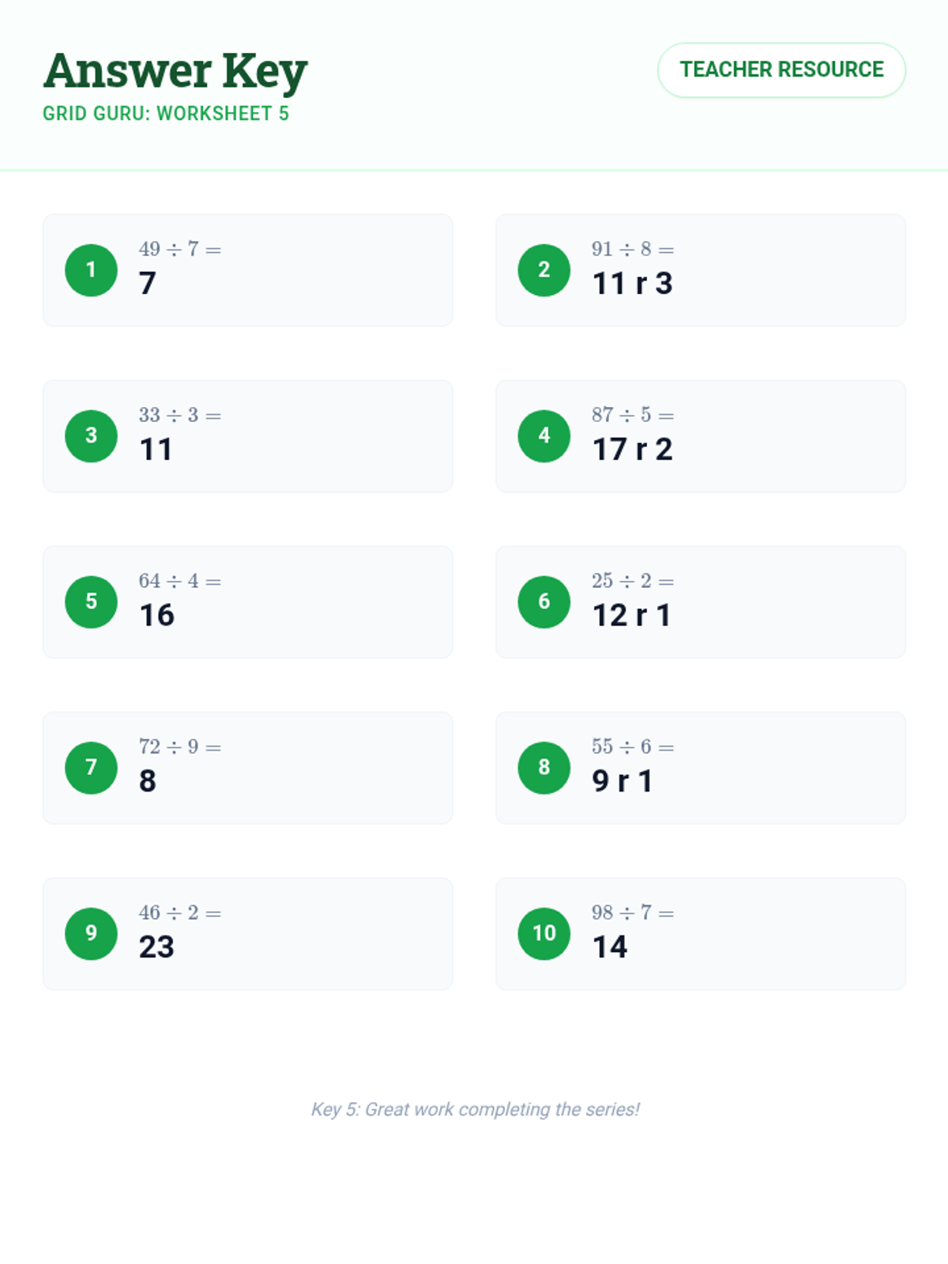Select the green number 9 badge
948x1264 pixels.
pos(91,934)
